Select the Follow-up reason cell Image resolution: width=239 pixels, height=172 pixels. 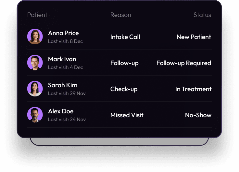124,63
